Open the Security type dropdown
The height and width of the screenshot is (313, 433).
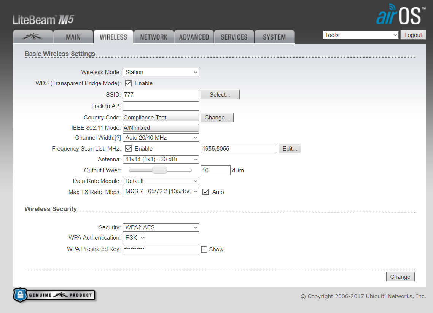coord(161,227)
